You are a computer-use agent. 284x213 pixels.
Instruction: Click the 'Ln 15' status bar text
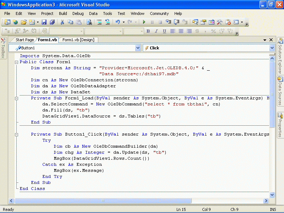pos(181,209)
